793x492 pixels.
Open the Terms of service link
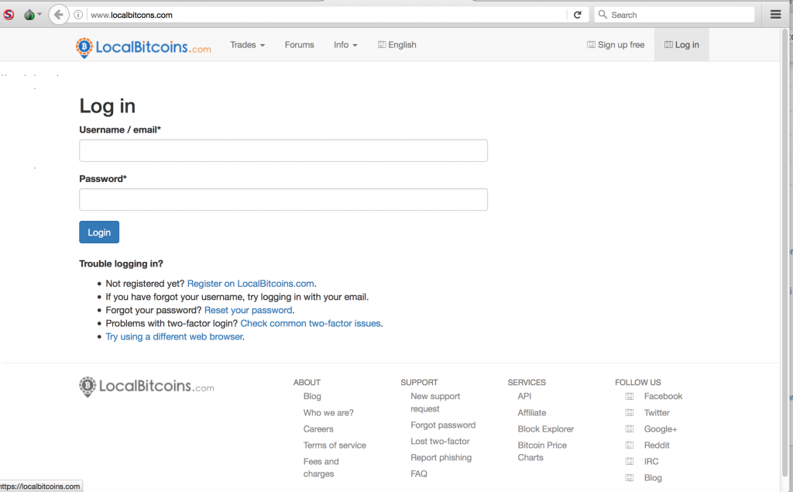coord(335,445)
